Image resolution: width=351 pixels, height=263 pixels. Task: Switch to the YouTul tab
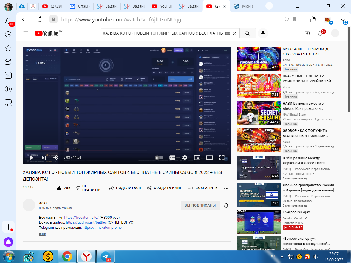(162, 6)
